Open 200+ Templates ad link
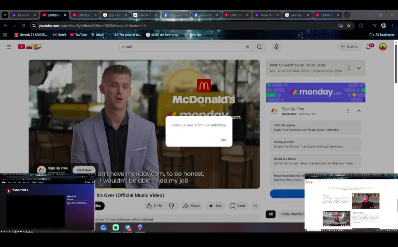Screen dimensions: 398x247 point(315,128)
